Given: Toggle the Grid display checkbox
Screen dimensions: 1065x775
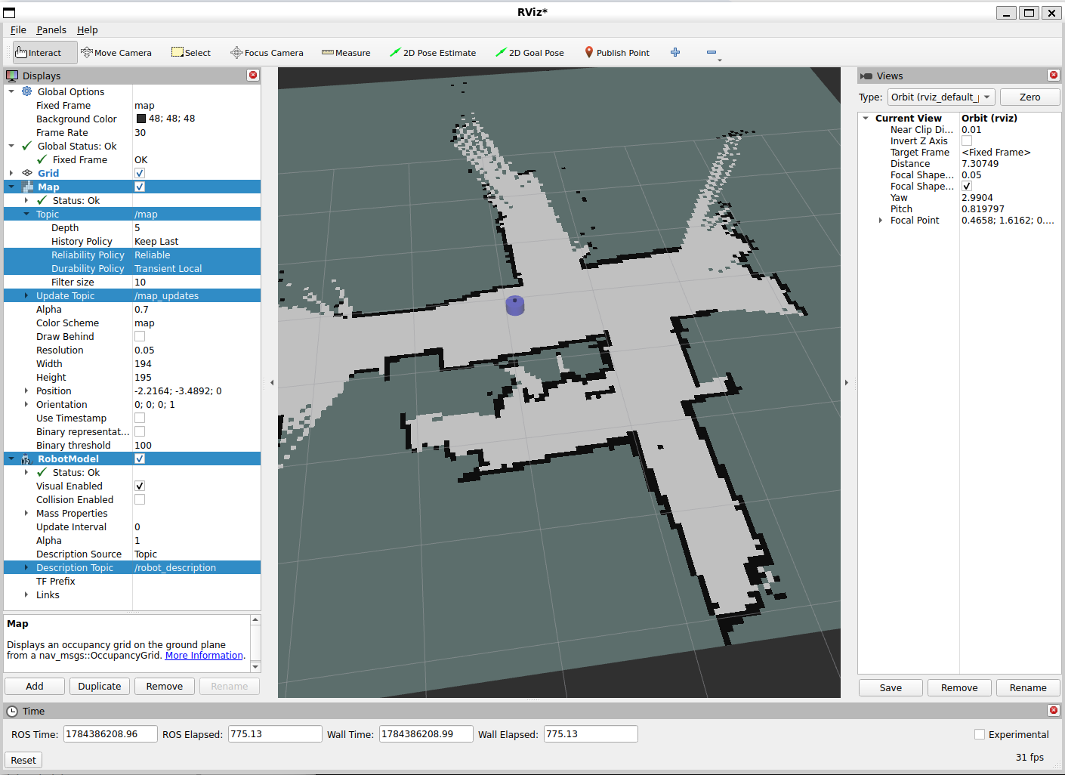Looking at the screenshot, I should pos(140,173).
